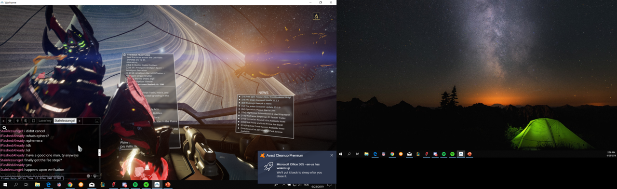Image resolution: width=617 pixels, height=189 pixels.
Task: Select the Stainlessangel chat tab
Action: (65, 121)
